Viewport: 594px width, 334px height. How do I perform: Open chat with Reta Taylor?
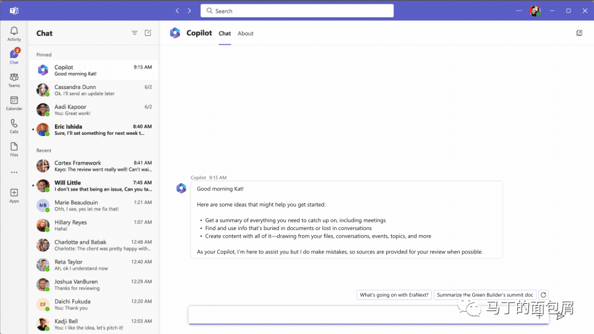94,265
